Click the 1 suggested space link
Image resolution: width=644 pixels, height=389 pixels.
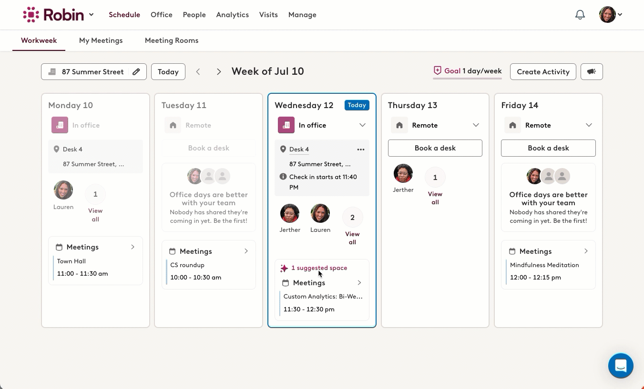(319, 268)
